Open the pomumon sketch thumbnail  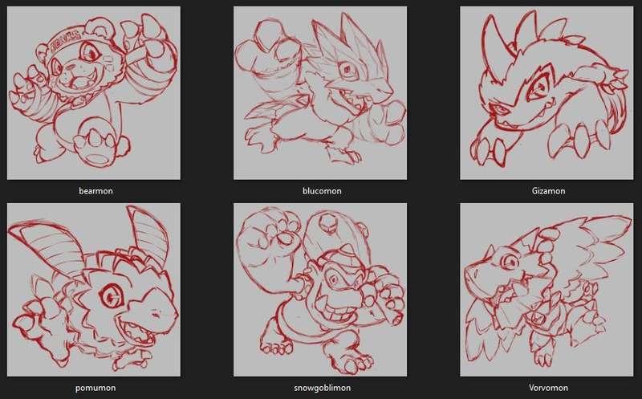94,290
